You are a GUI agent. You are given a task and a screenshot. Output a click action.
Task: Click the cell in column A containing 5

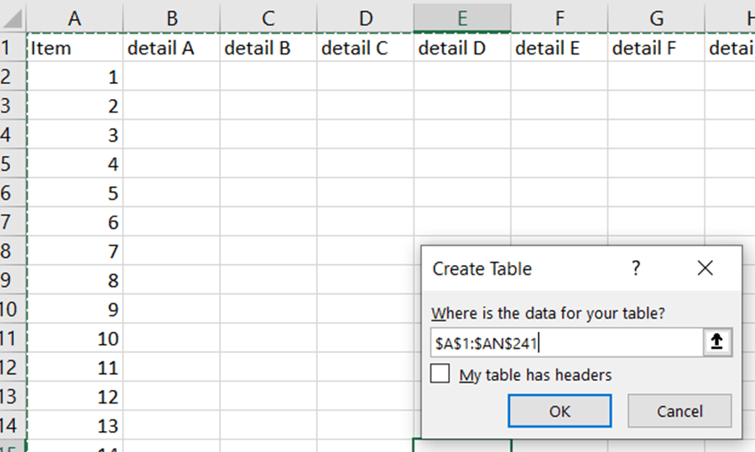coord(75,193)
